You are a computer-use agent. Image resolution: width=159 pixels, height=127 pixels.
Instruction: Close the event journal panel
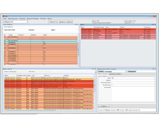click(95, 69)
